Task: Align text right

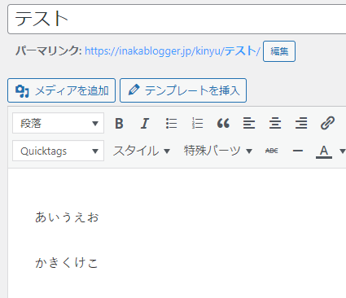Action: pos(301,124)
